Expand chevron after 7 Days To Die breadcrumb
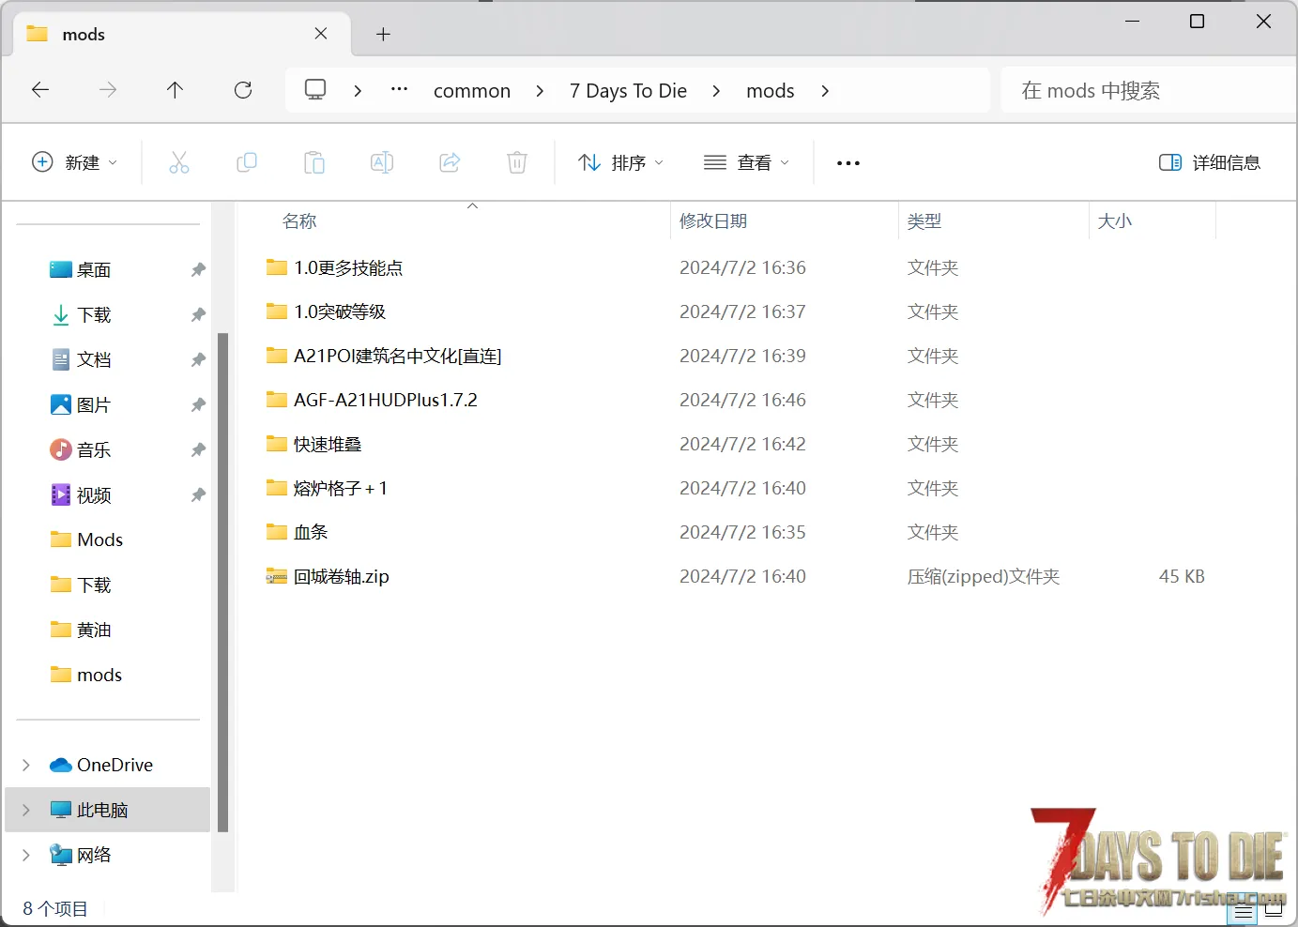Screen dimensions: 1298x927 (x=717, y=91)
